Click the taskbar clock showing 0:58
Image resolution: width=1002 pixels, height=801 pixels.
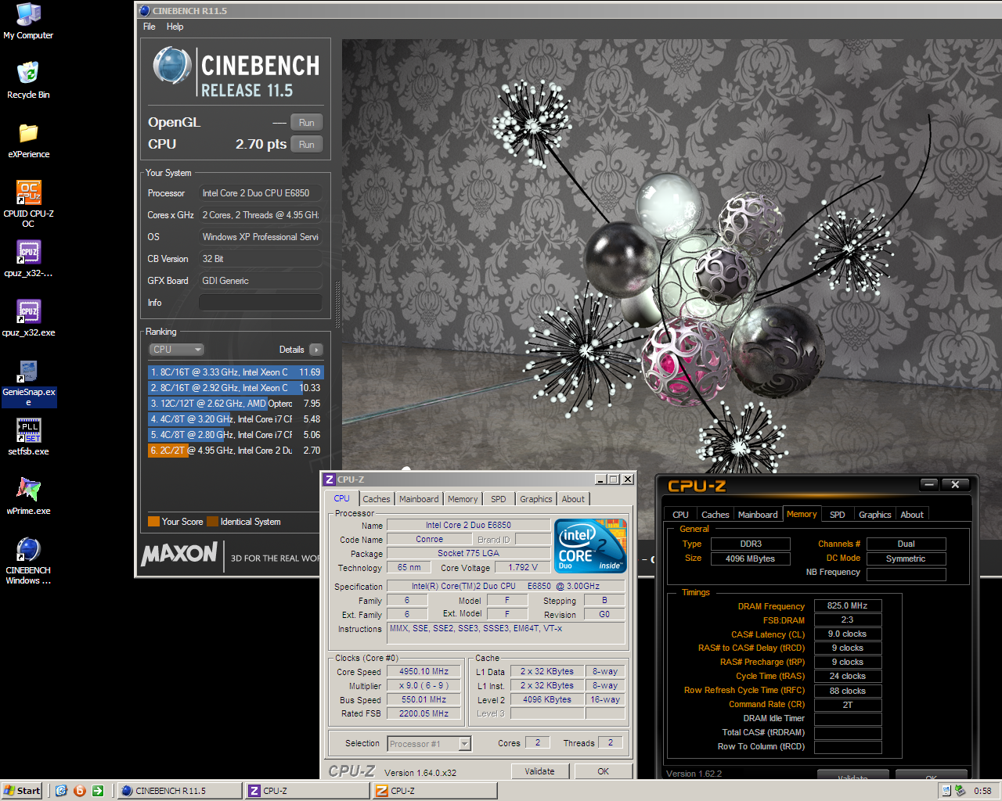click(982, 791)
